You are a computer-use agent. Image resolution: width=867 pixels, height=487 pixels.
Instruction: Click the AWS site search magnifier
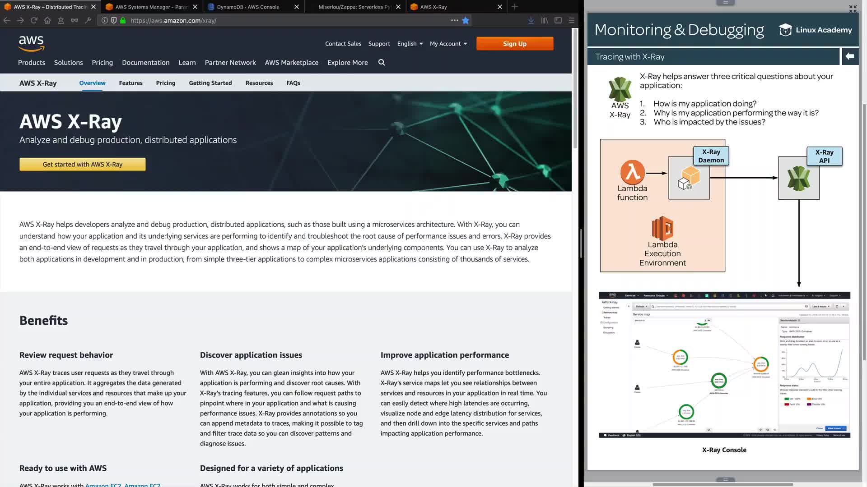382,63
